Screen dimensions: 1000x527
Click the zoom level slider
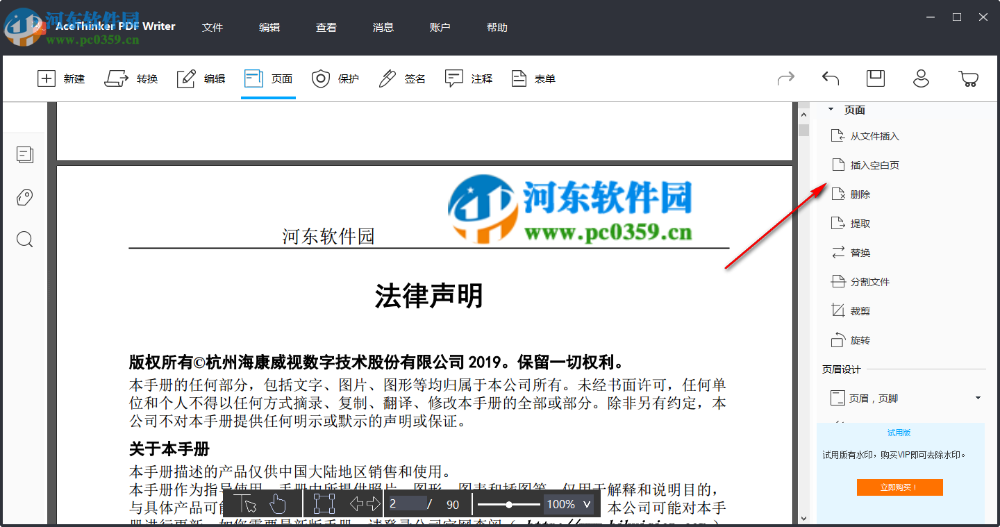(x=509, y=504)
